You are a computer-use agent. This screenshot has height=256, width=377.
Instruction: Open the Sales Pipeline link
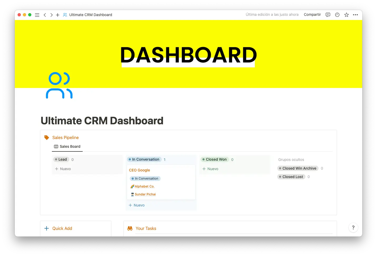65,138
